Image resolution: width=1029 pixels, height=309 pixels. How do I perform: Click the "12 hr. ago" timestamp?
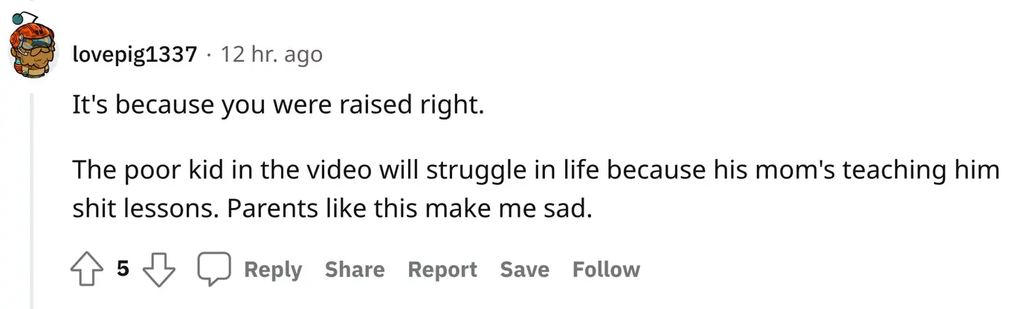pos(271,54)
